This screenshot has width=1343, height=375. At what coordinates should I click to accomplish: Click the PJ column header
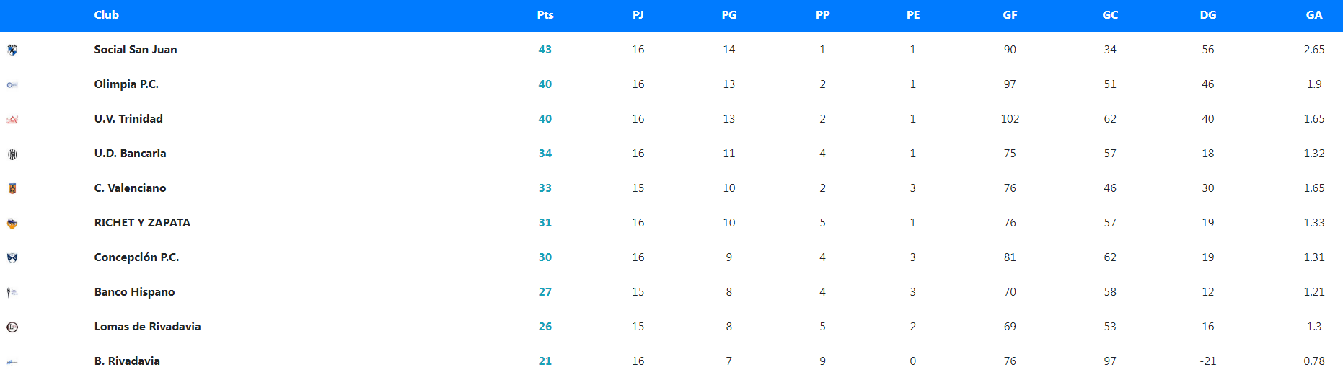coord(638,15)
